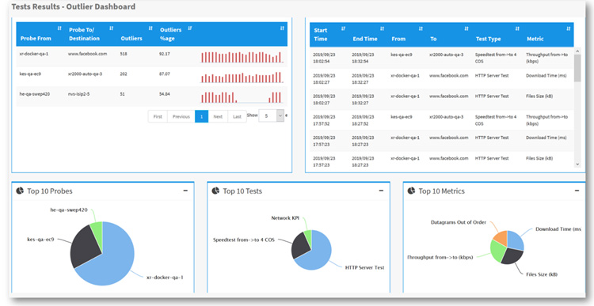
Task: Click outliers percentage 92.17
Action: coord(165,54)
